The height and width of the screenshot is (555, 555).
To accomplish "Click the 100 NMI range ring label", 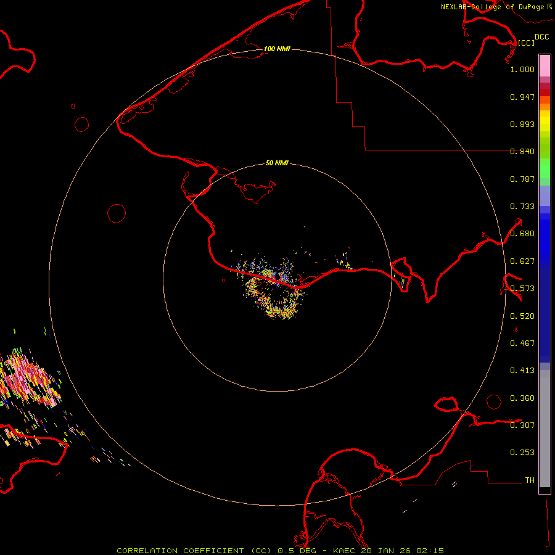I will pos(277,49).
